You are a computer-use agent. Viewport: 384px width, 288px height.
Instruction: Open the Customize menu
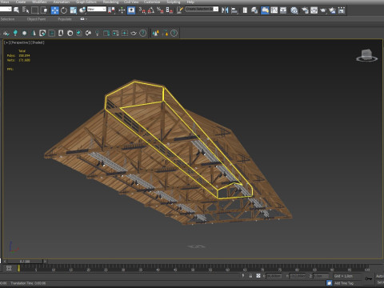[x=152, y=2]
